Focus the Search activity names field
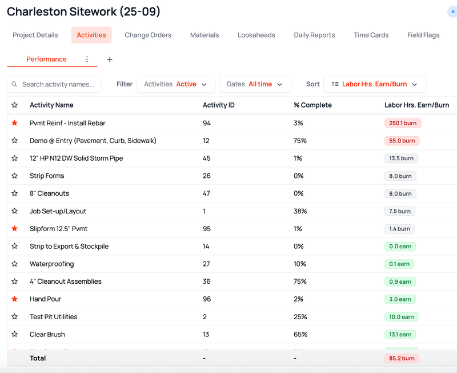 coord(54,84)
